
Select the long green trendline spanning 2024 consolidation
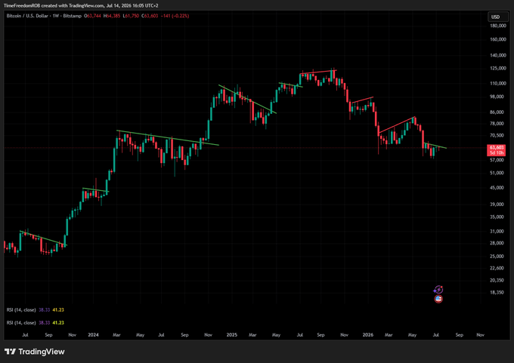(168, 138)
